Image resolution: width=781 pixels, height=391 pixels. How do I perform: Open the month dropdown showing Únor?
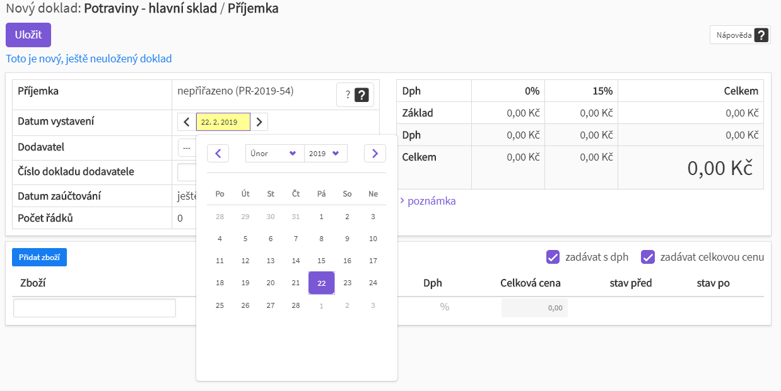coord(274,153)
